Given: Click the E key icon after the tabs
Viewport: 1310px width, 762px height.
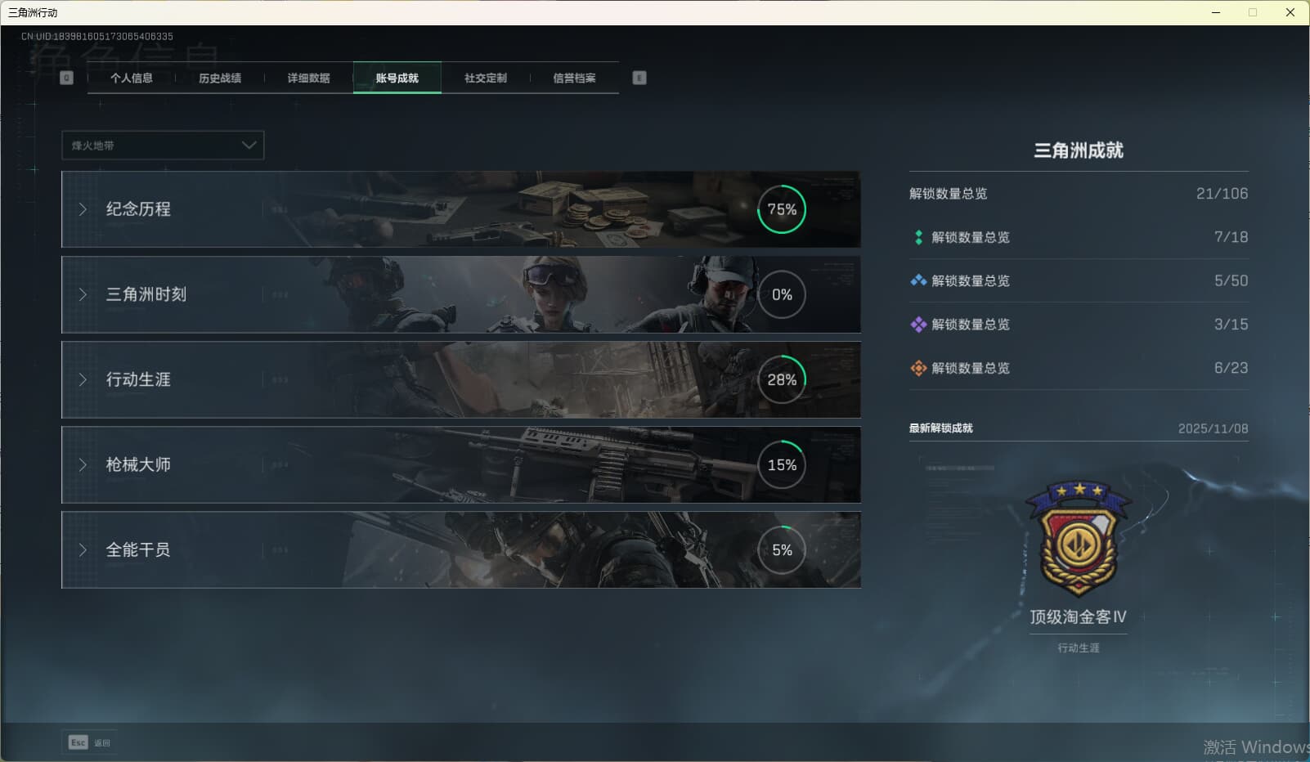Looking at the screenshot, I should click(x=639, y=78).
